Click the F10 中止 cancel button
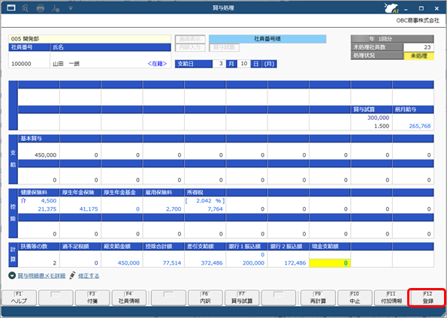Viewport: 447px width, 318px height. click(355, 298)
